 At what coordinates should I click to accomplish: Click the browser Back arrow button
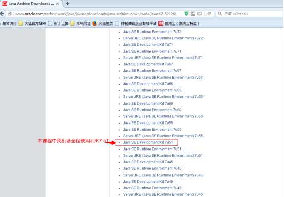2,14
